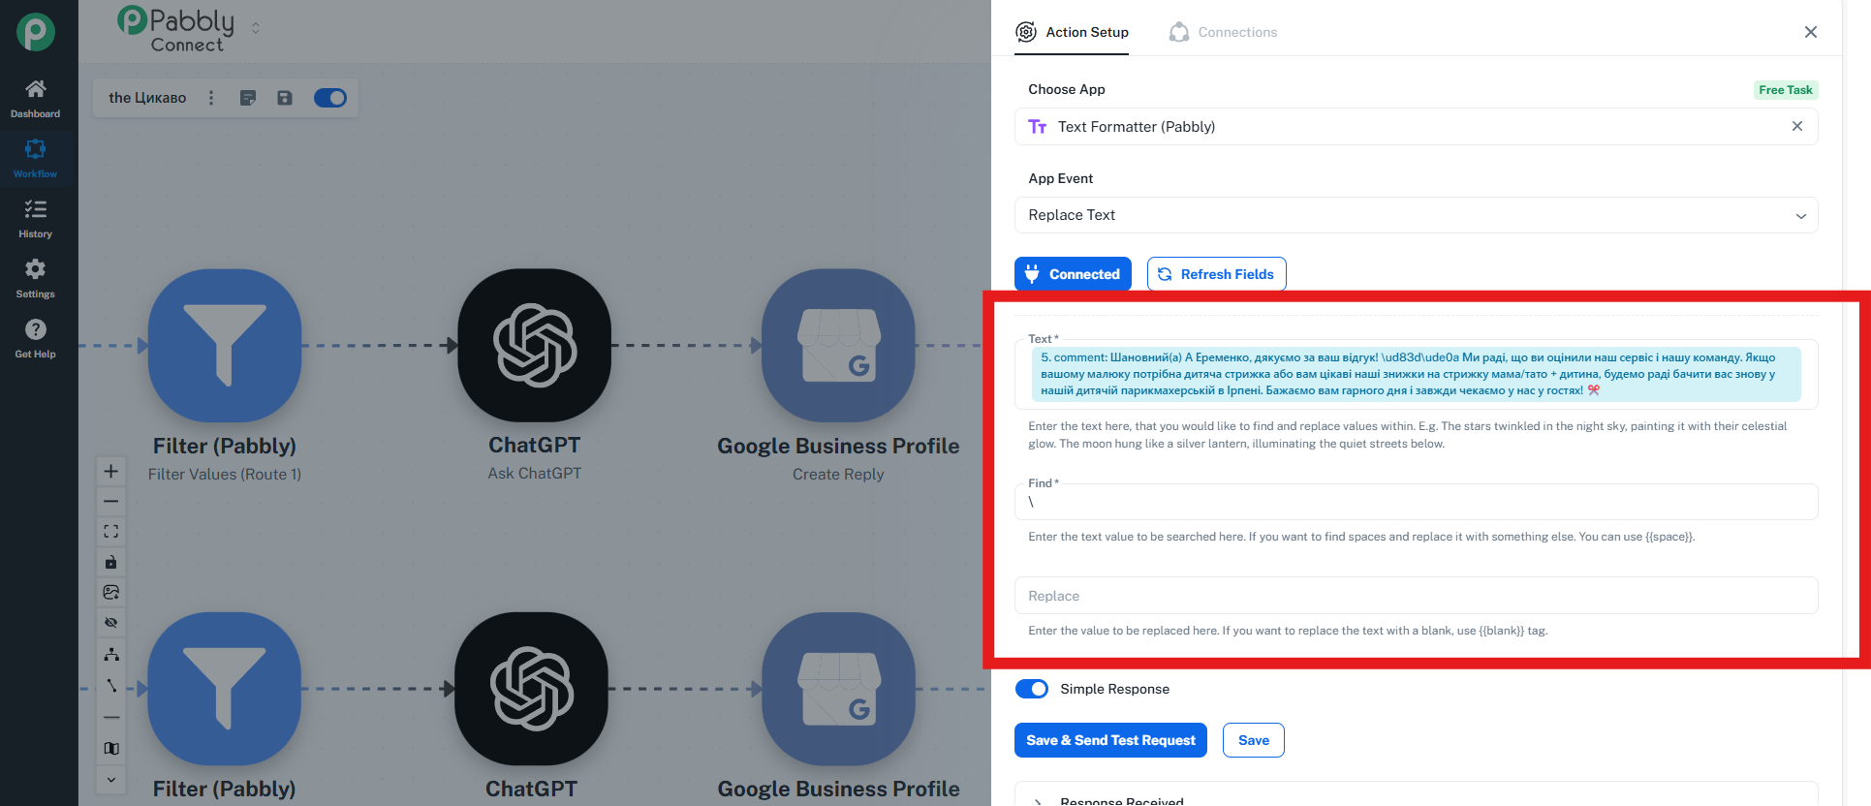The width and height of the screenshot is (1871, 806).
Task: Switch to the Connections tab
Action: (x=1224, y=32)
